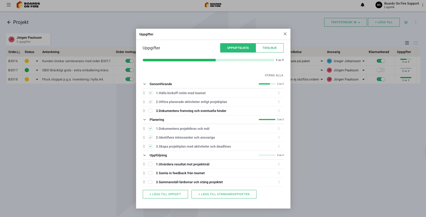The image size is (426, 217).
Task: Go back using the Projekt arrow
Action: click(9, 22)
